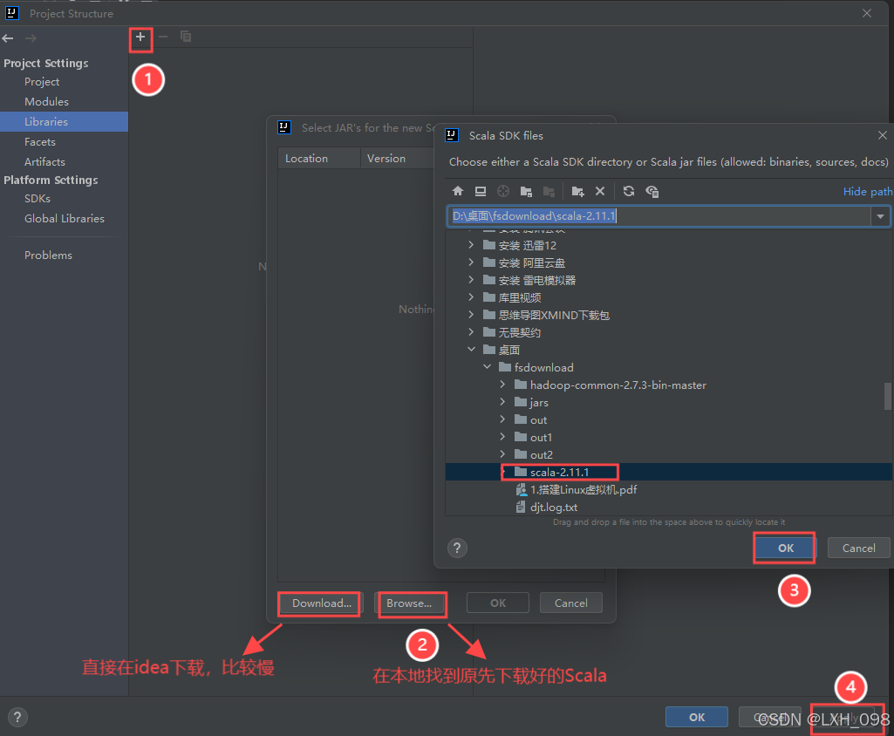Image resolution: width=894 pixels, height=736 pixels.
Task: Click the minus remove library icon
Action: tap(163, 37)
